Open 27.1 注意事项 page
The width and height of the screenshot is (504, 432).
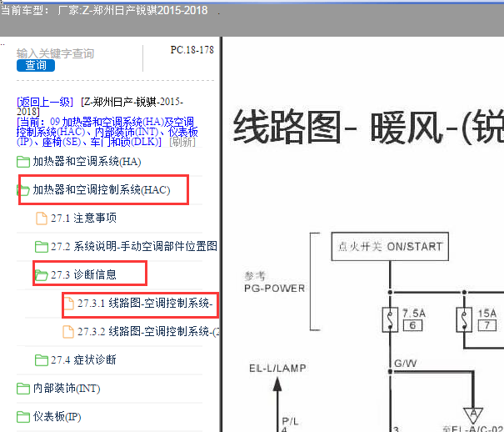click(x=83, y=219)
